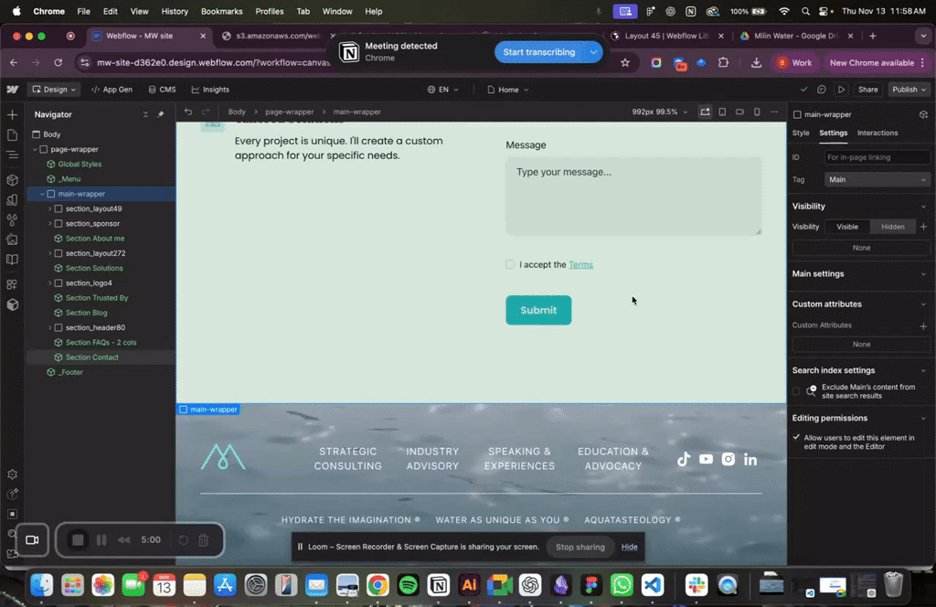Open the Tag dropdown showing Main
Image resolution: width=936 pixels, height=607 pixels.
point(877,179)
